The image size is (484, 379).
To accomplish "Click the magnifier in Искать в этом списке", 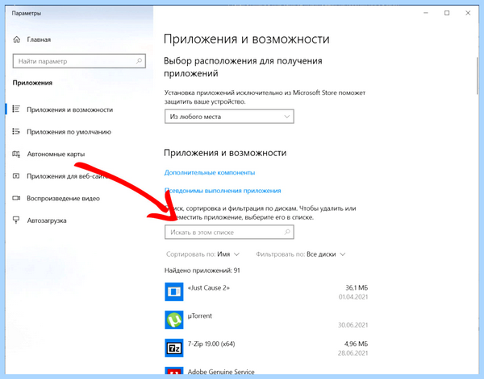I will click(x=287, y=232).
